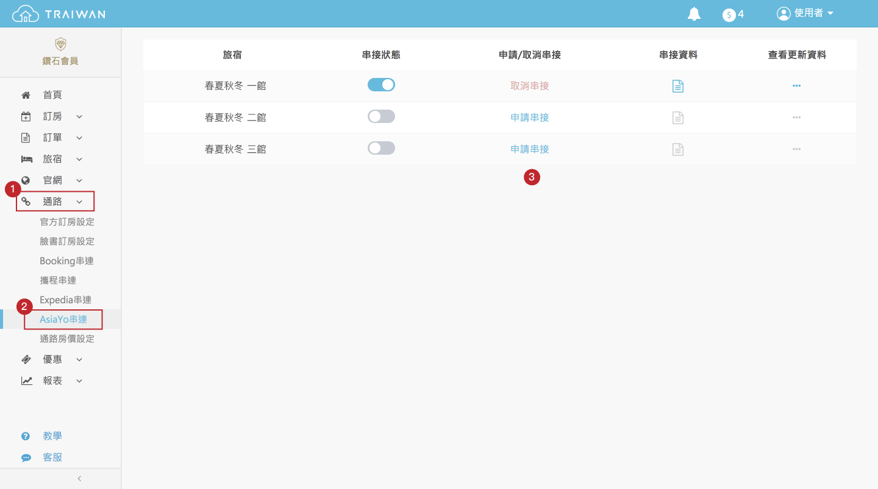Click 申請串接 for 春夏秋冬 三館
The width and height of the screenshot is (878, 489).
(530, 149)
